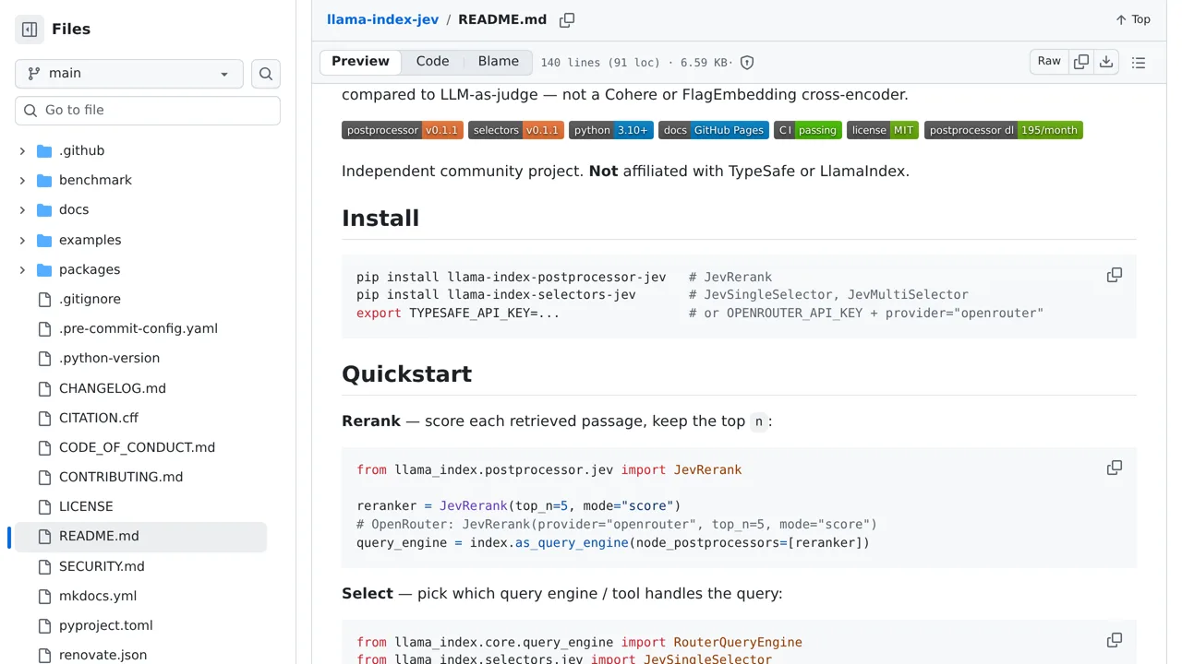Click the selectors v0.1.1 badge
The height and width of the screenshot is (664, 1182).
(x=516, y=130)
